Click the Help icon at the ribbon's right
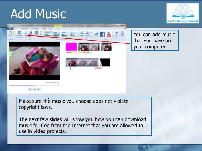Viewport: 202px width, 151px height. [x=125, y=29]
